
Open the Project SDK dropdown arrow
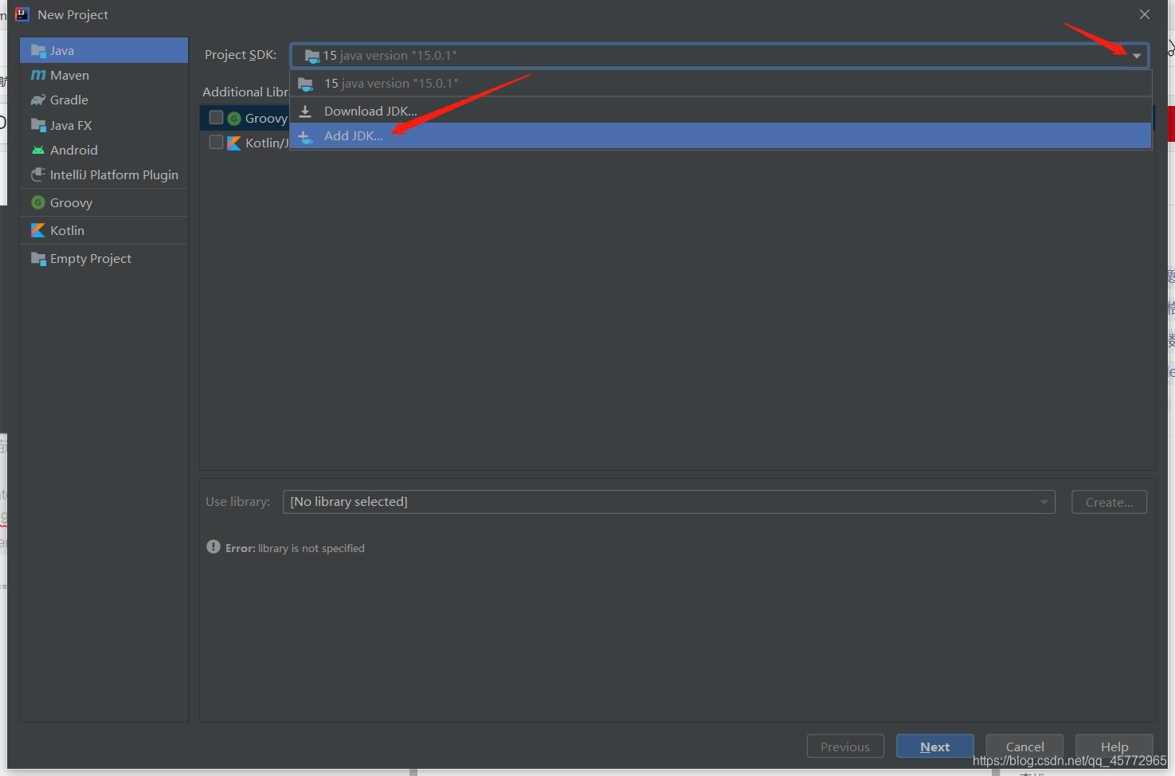point(1137,56)
